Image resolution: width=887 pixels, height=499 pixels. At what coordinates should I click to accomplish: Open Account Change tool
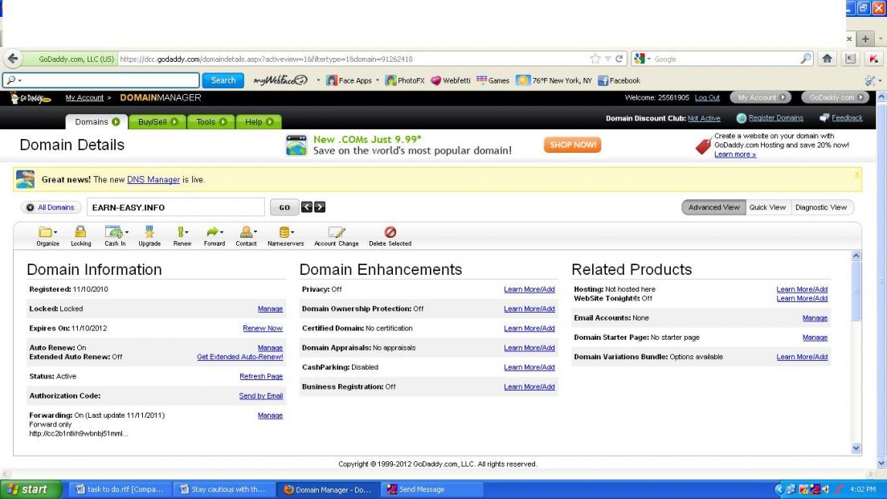click(x=336, y=232)
